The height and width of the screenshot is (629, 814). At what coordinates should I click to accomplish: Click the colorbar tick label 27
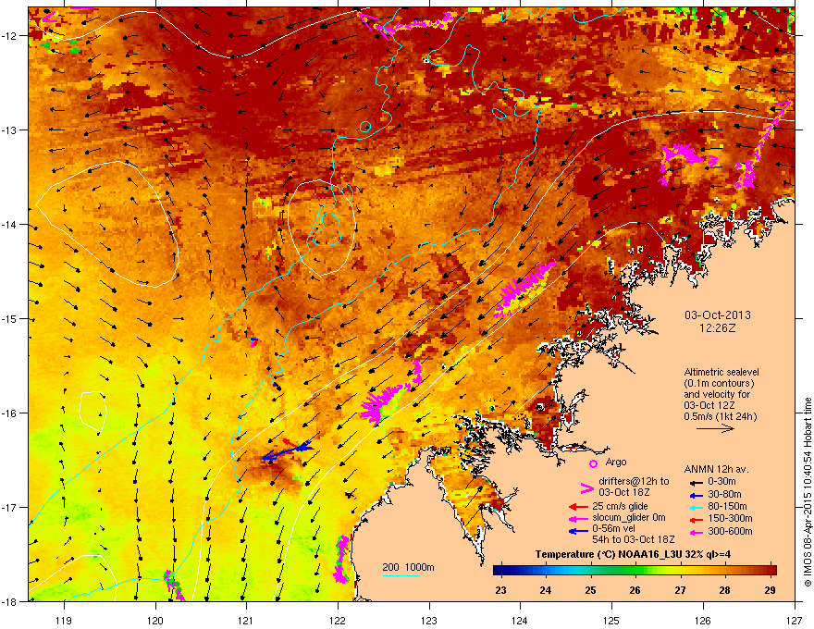pyautogui.click(x=680, y=590)
